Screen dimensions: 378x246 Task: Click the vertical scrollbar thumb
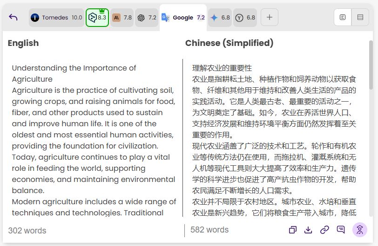tap(371, 65)
